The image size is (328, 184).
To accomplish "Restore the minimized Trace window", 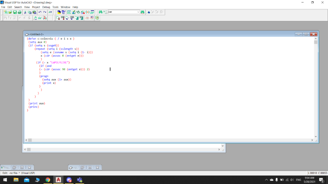I will coord(14,168).
